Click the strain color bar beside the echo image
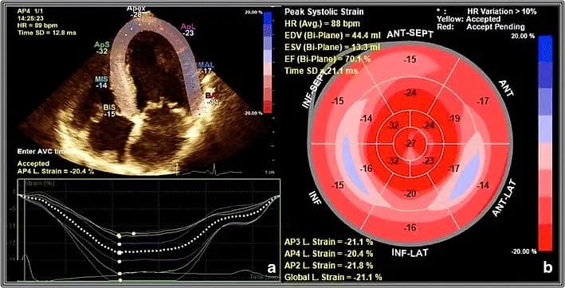The width and height of the screenshot is (565, 288). (x=268, y=62)
